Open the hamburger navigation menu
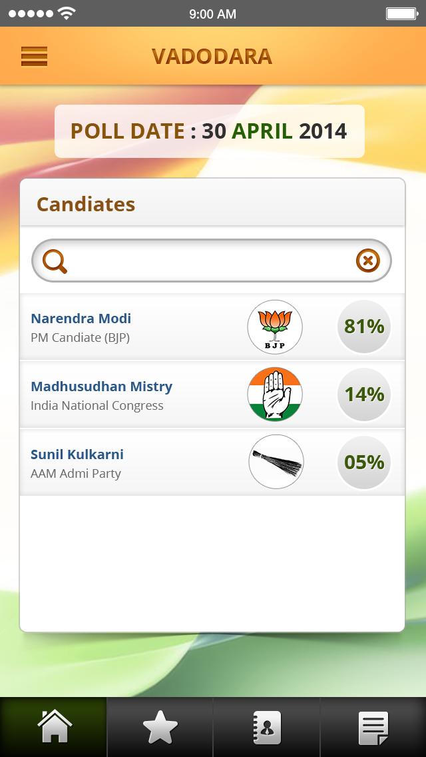 [34, 56]
